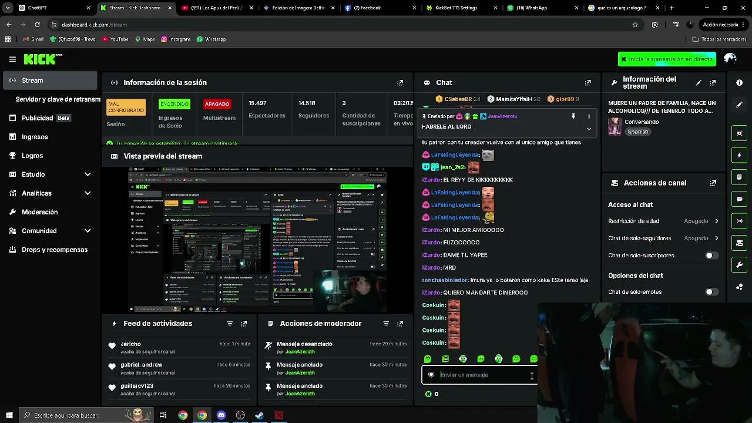Select Stream in the sidebar
The image size is (752, 423).
pos(51,80)
